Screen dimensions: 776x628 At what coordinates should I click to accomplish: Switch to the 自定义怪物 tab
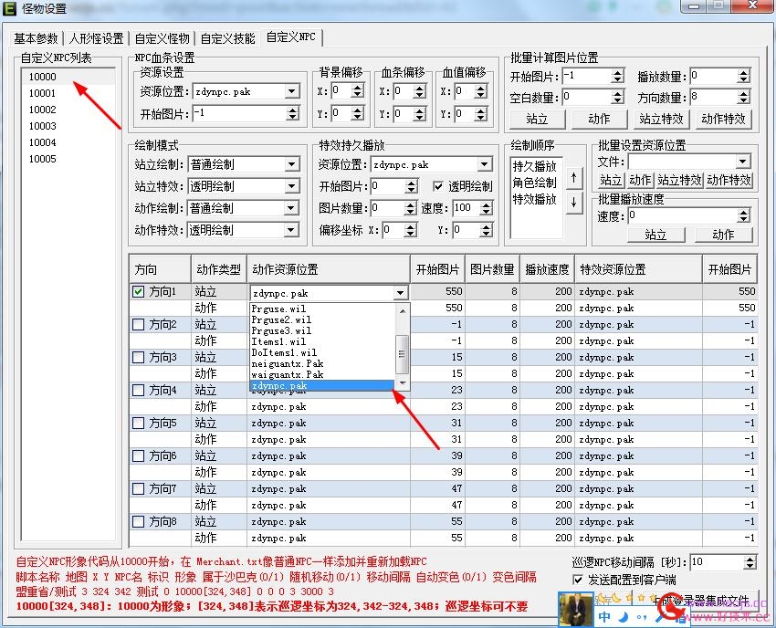point(162,38)
